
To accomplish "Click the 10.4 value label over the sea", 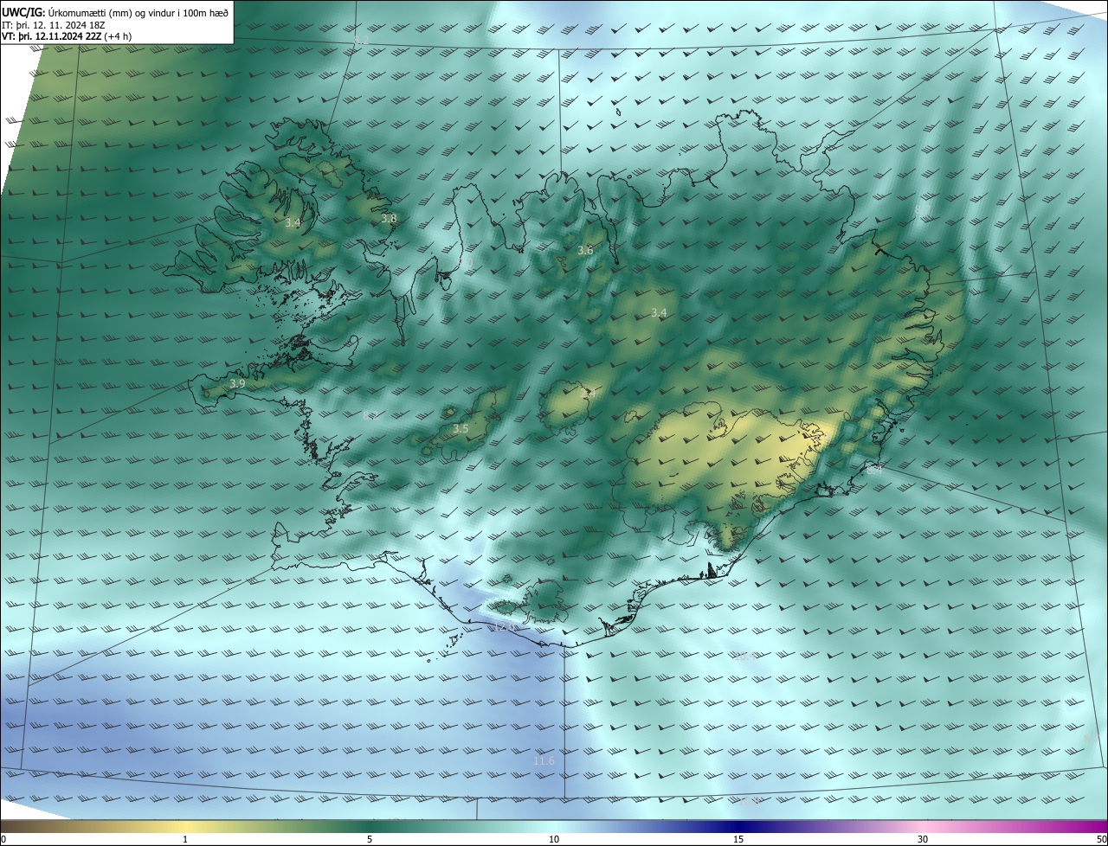I will [746, 657].
